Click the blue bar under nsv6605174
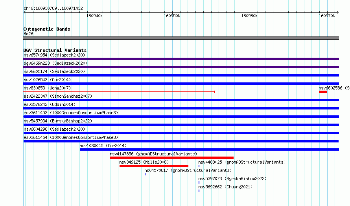The height and width of the screenshot is (206, 350). (181, 75)
